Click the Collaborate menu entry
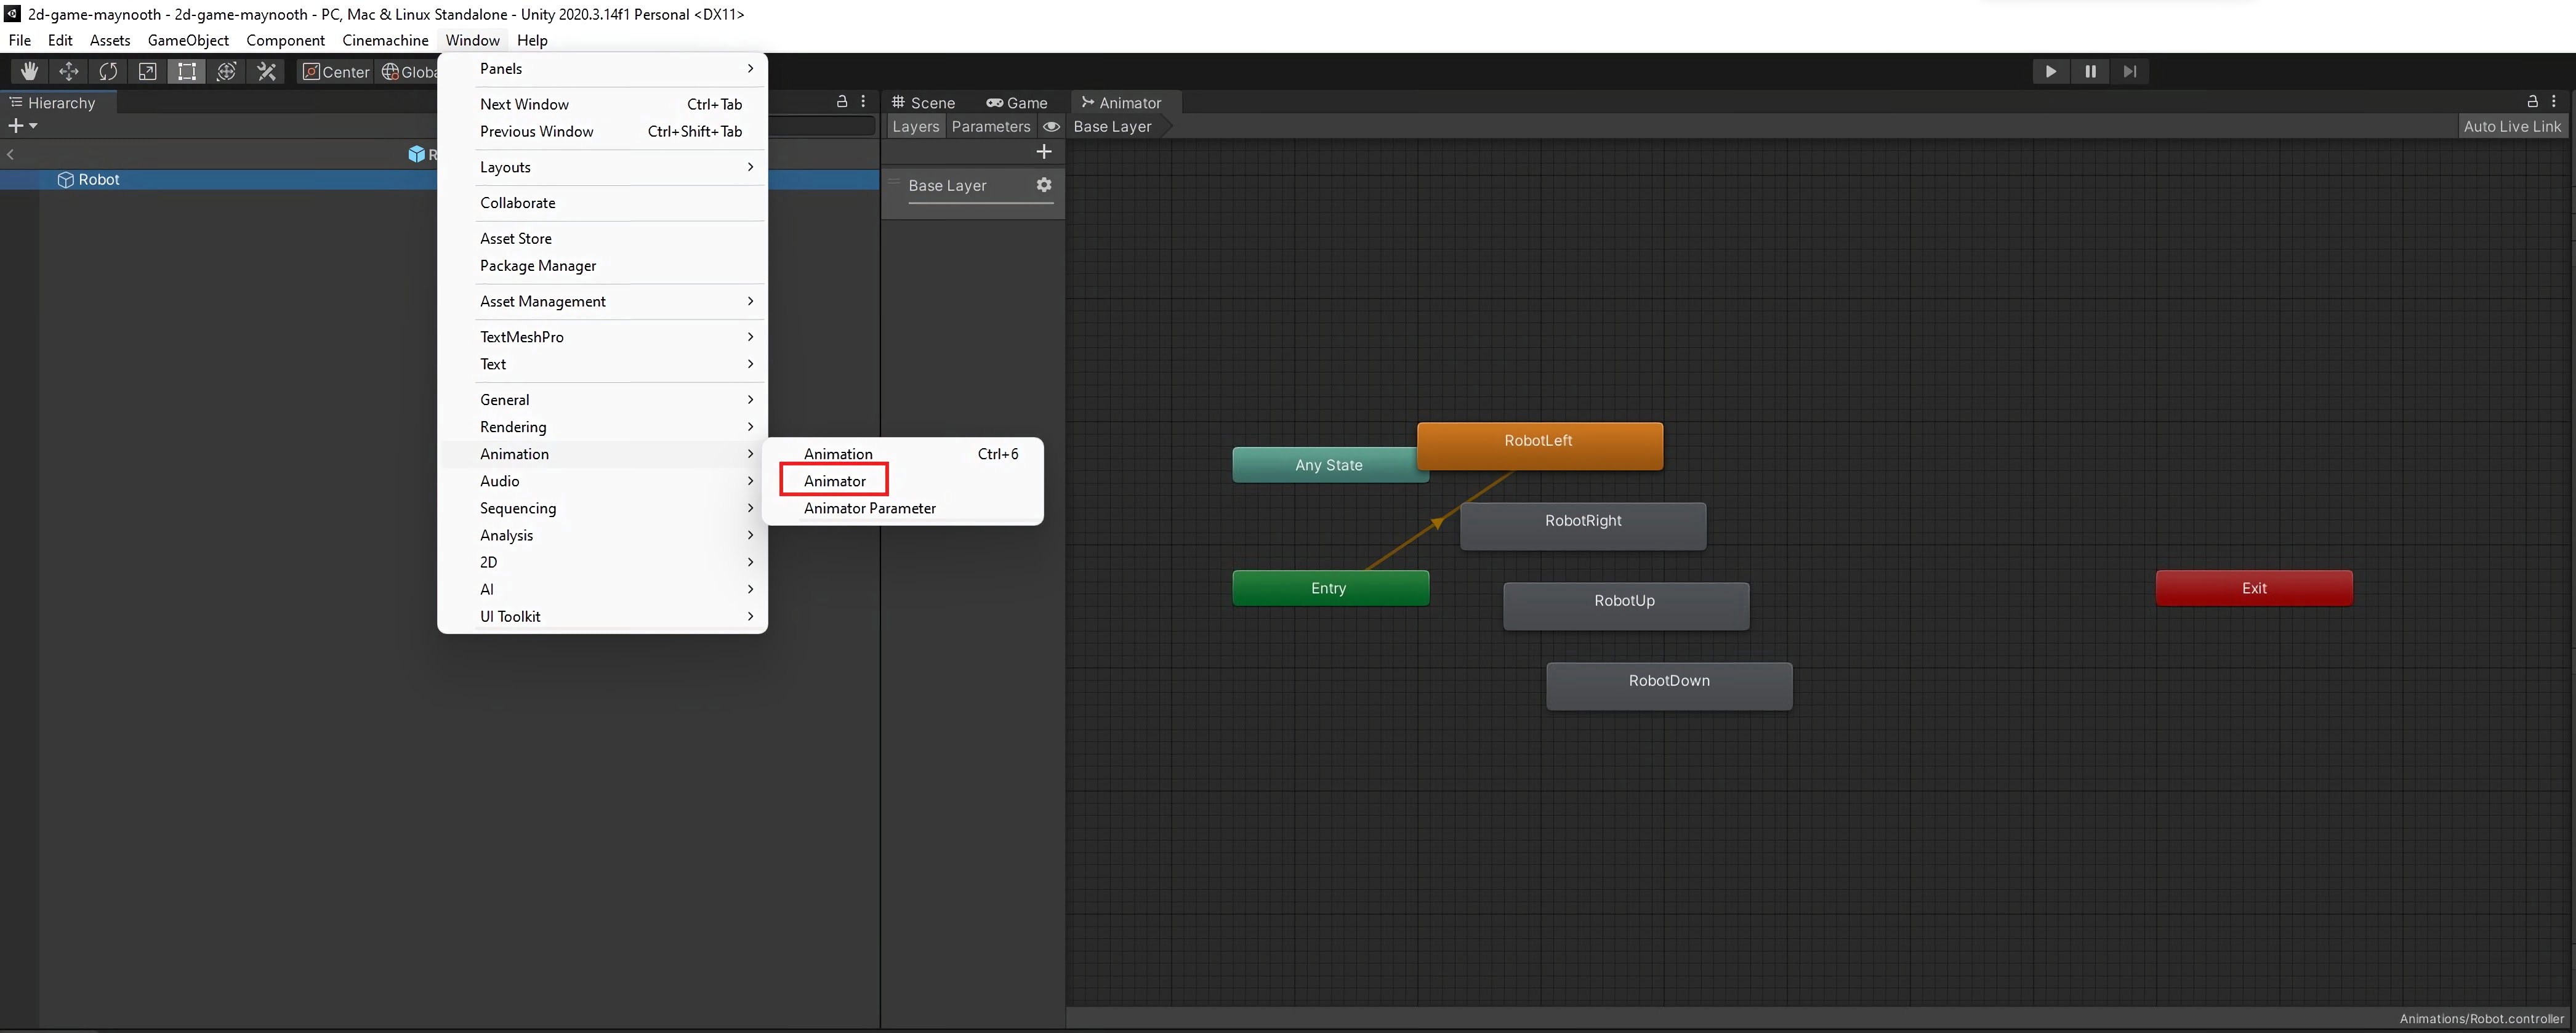 (603, 203)
